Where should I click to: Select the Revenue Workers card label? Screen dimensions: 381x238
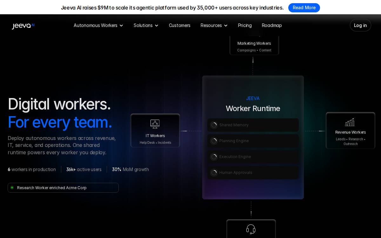click(351, 132)
